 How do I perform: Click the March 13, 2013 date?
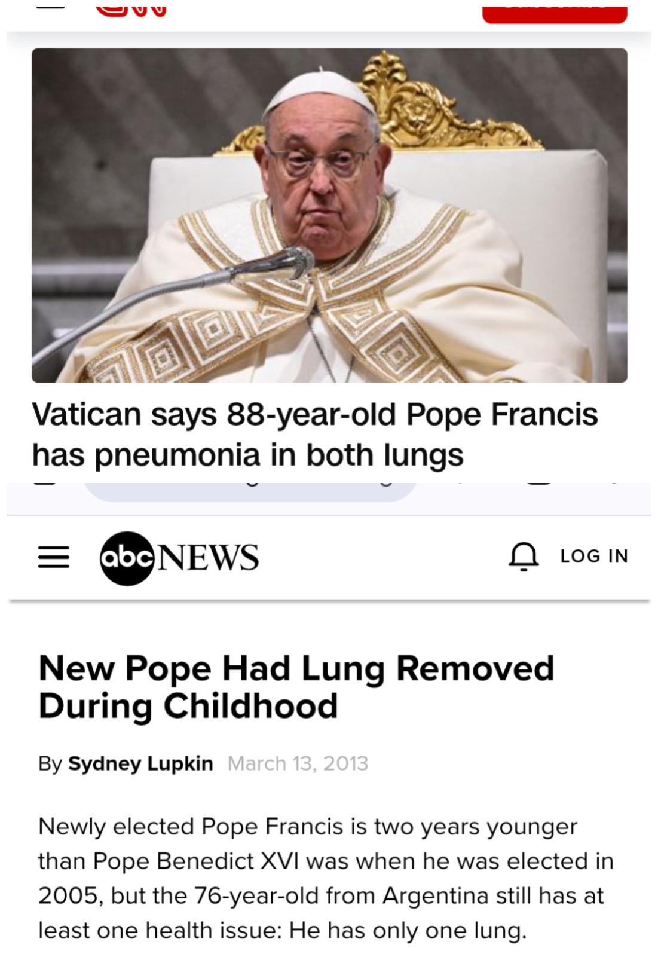coord(298,763)
